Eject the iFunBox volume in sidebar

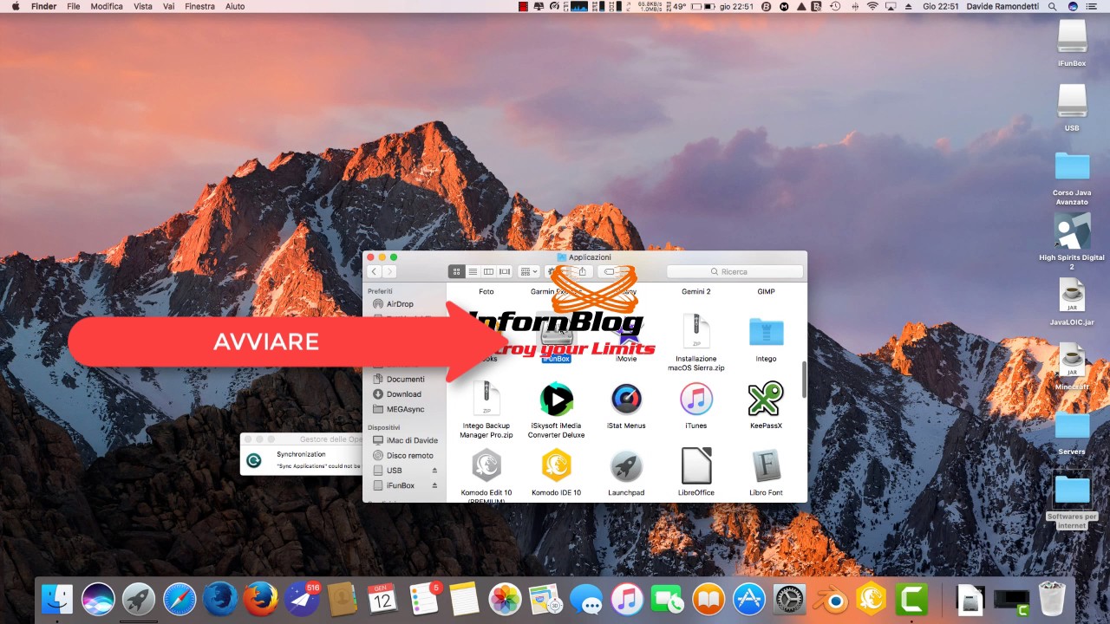pyautogui.click(x=434, y=486)
